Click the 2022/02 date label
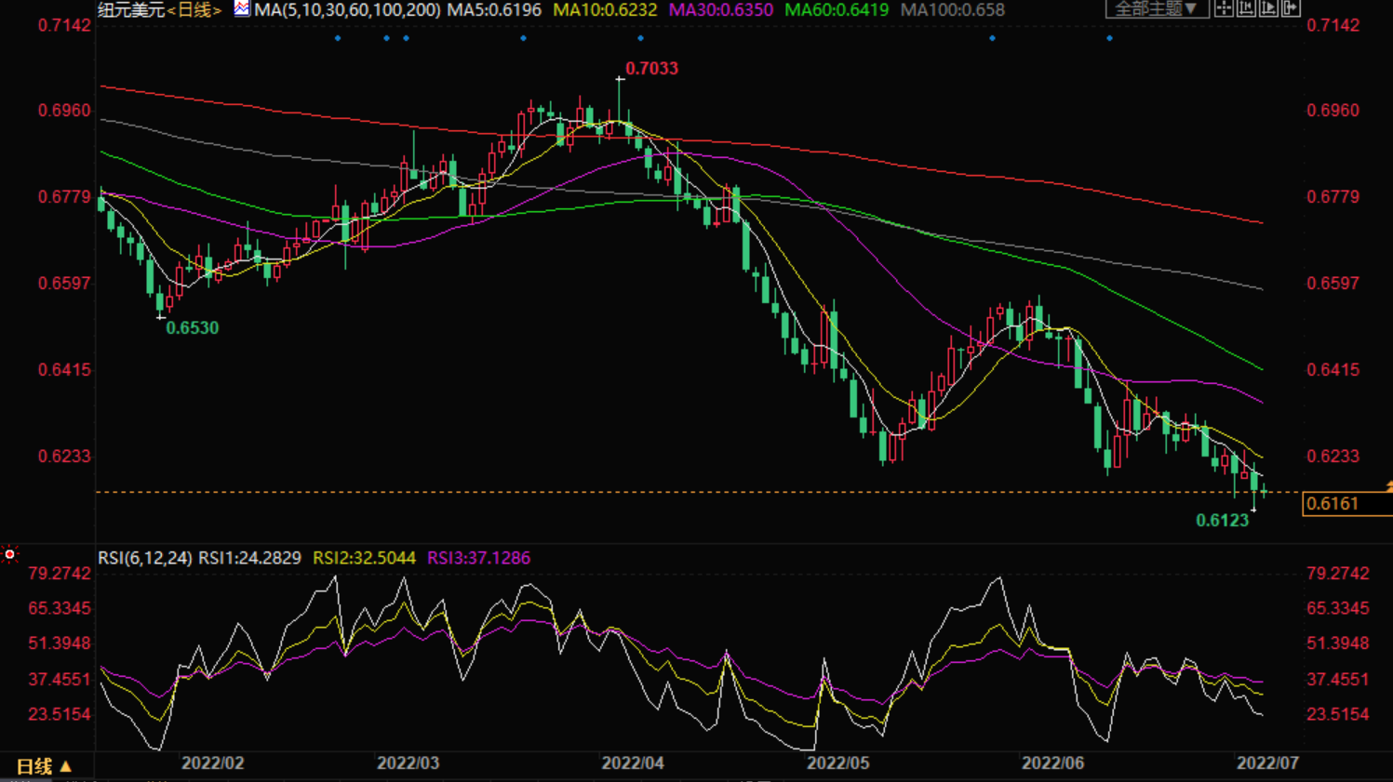The image size is (1393, 782). click(212, 763)
